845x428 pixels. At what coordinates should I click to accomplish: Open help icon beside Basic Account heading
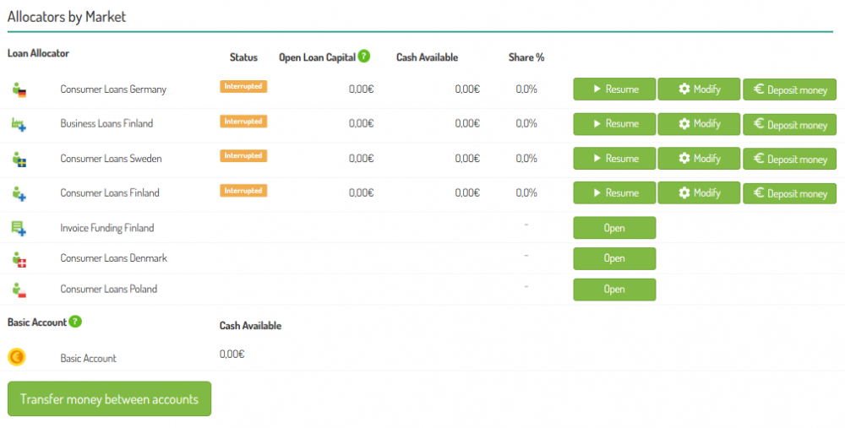point(75,322)
